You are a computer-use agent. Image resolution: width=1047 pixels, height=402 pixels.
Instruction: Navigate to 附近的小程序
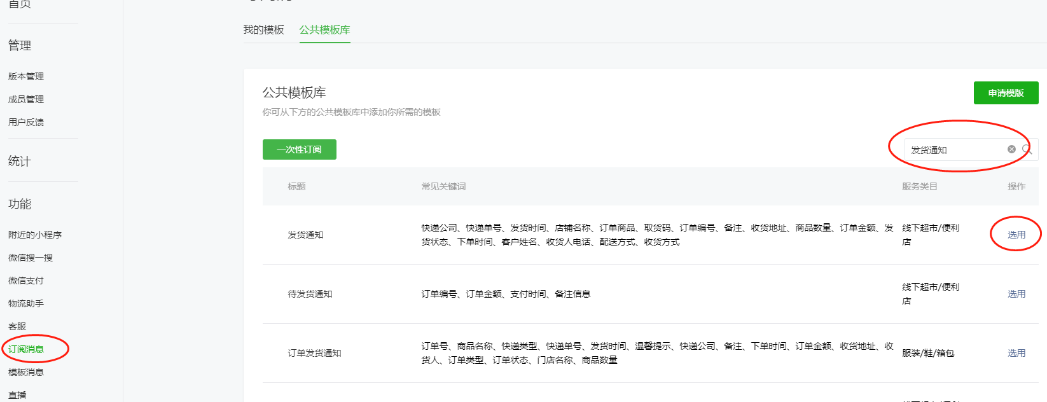(x=35, y=235)
